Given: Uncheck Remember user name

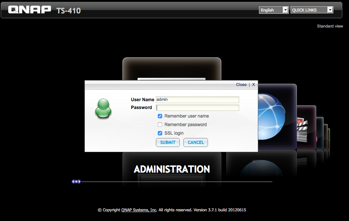Looking at the screenshot, I should point(160,116).
